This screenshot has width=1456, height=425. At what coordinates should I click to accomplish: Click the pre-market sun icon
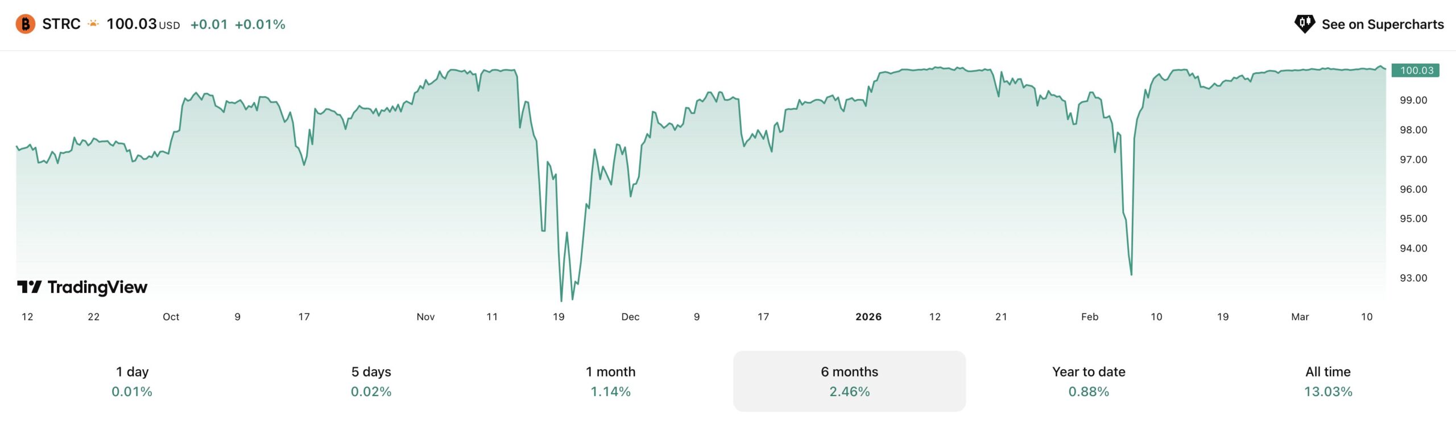tap(93, 24)
